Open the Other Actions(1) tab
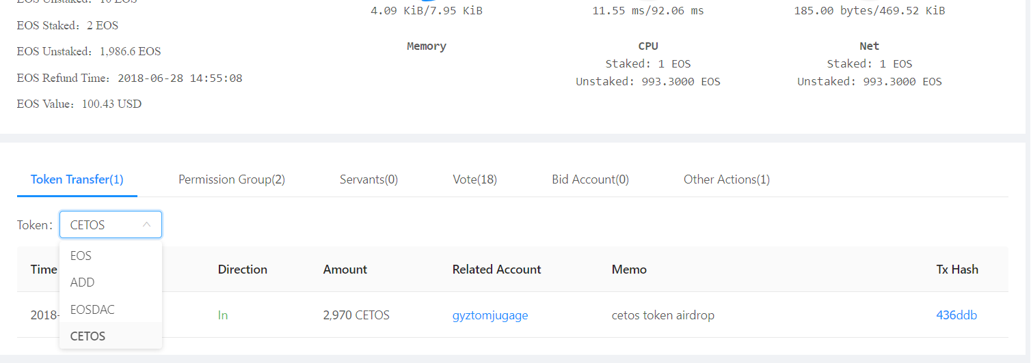The width and height of the screenshot is (1031, 363). [726, 179]
